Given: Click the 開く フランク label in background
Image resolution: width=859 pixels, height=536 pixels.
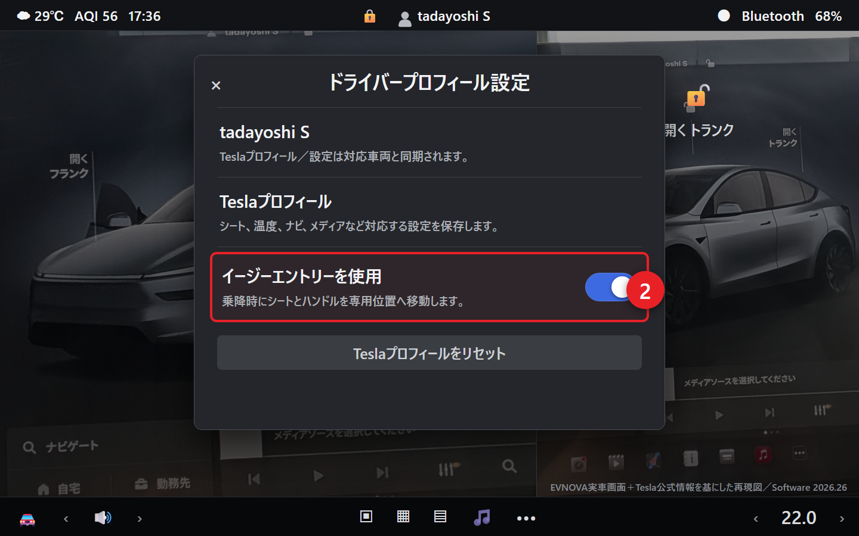Looking at the screenshot, I should pyautogui.click(x=70, y=166).
